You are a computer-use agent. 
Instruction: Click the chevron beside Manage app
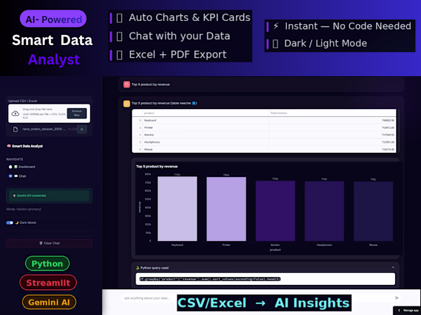(x=399, y=310)
